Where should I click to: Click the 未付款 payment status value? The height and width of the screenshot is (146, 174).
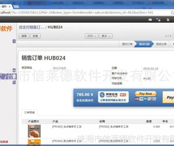click(x=147, y=79)
